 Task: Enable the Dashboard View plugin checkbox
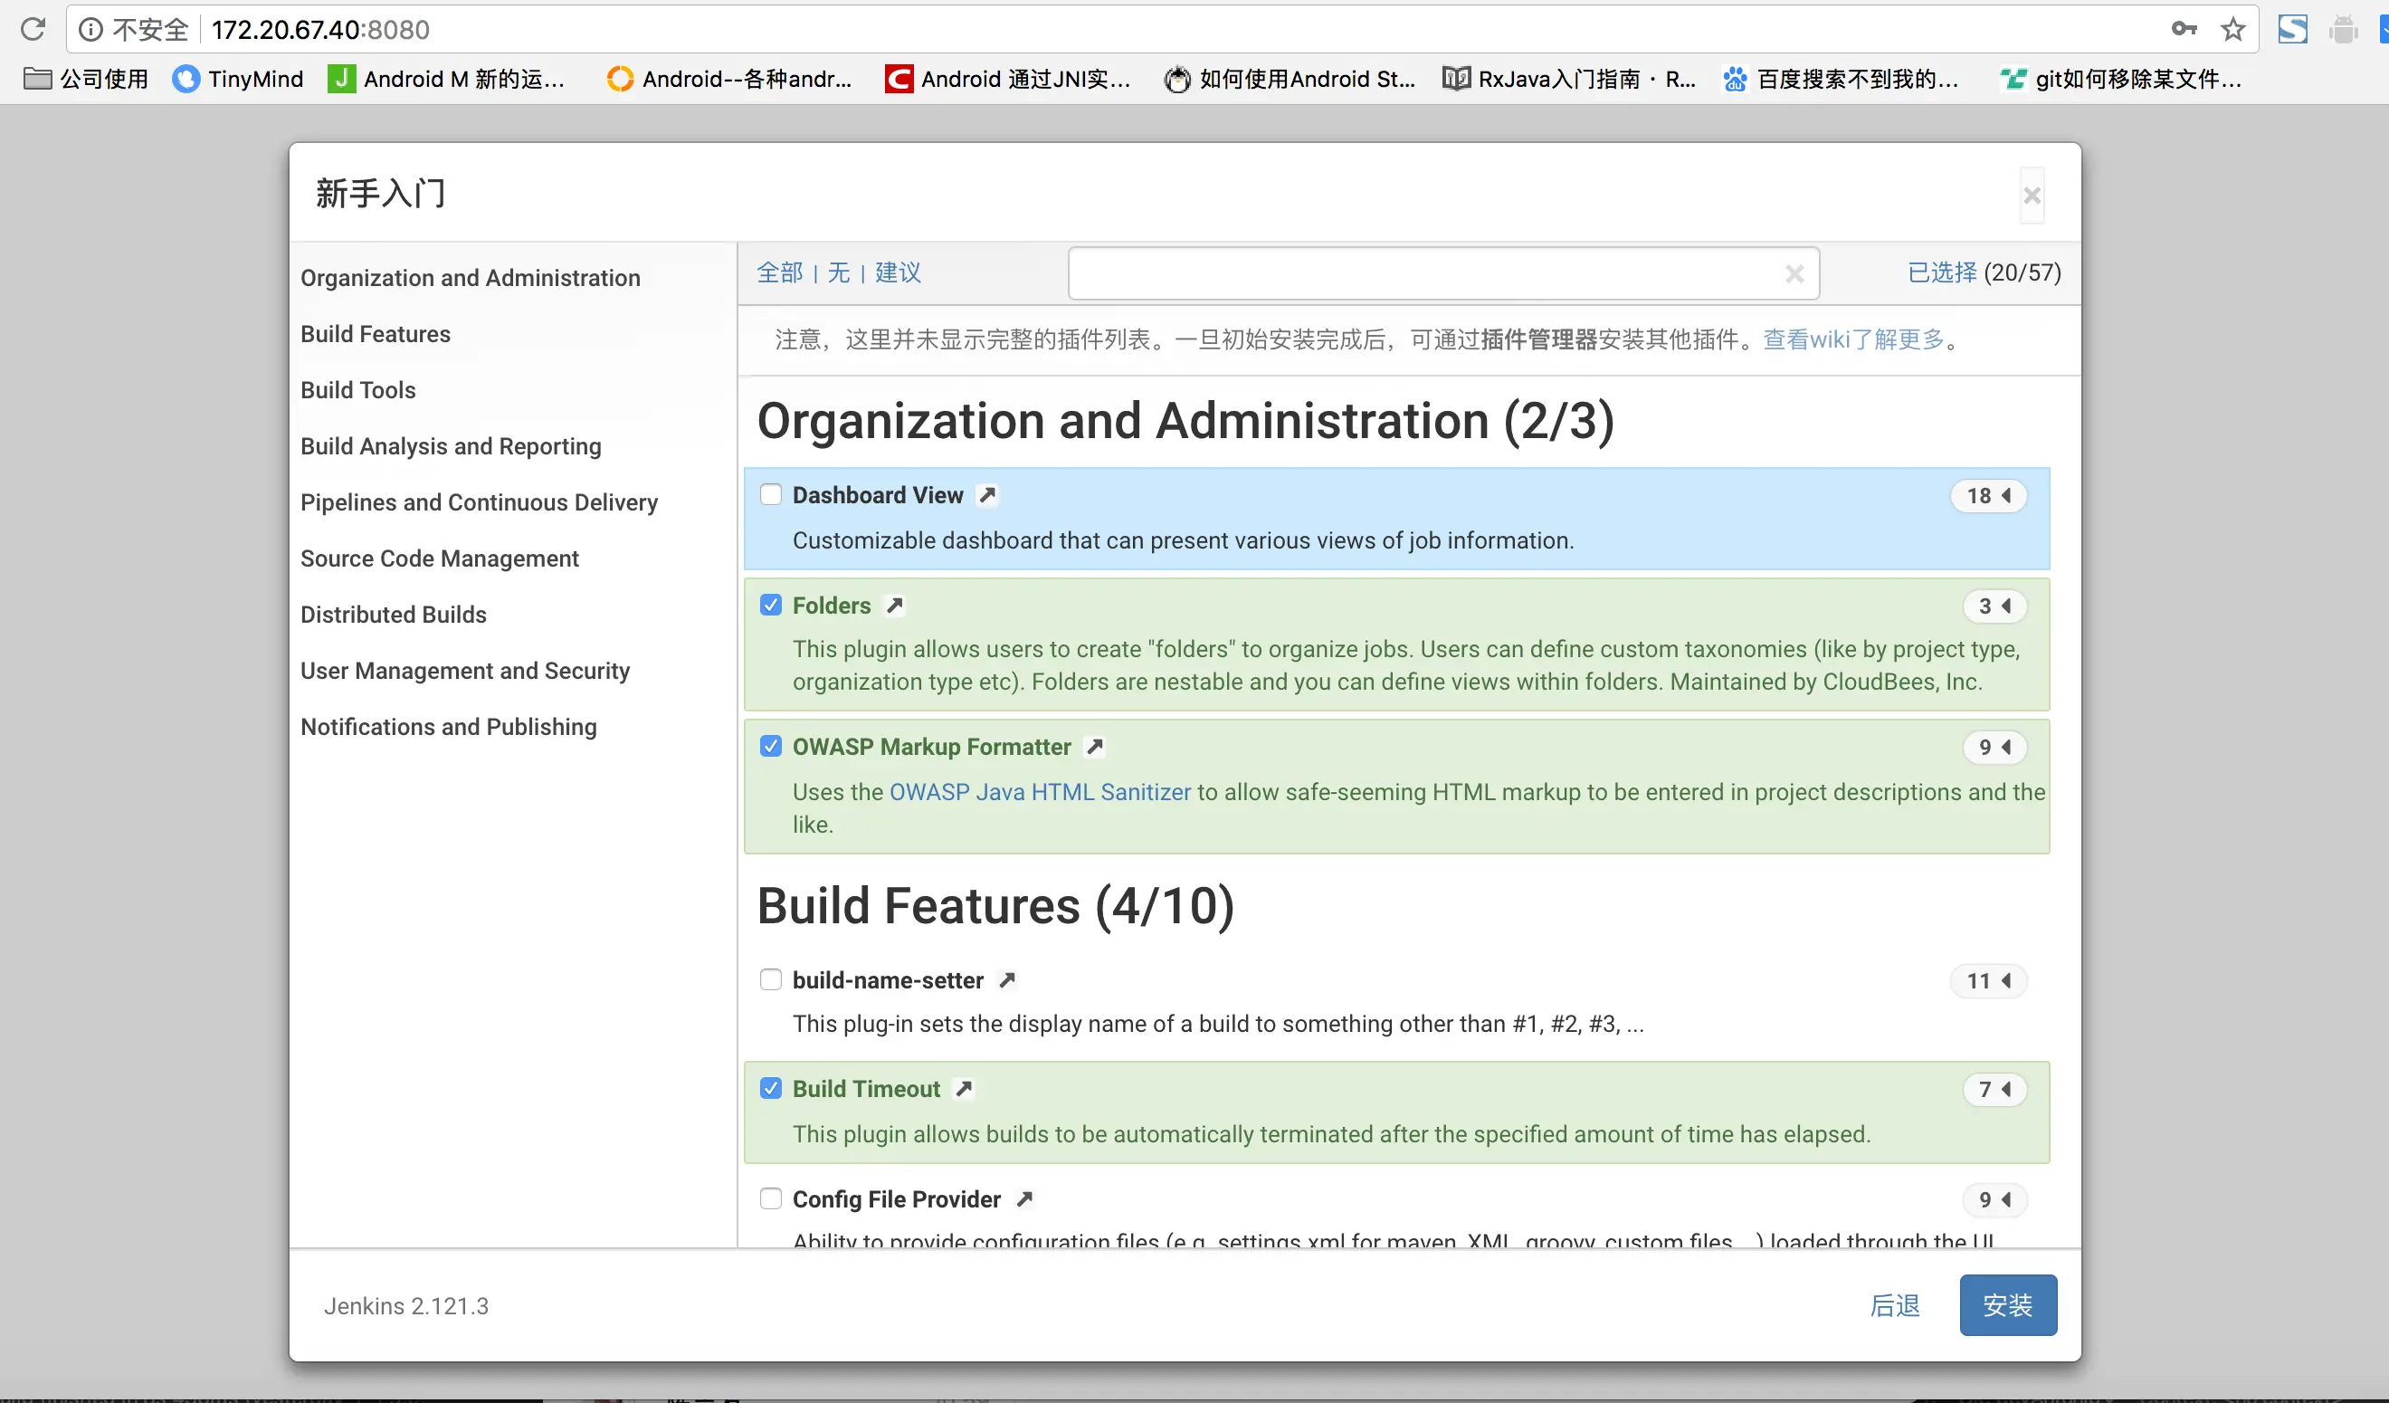pyautogui.click(x=771, y=495)
